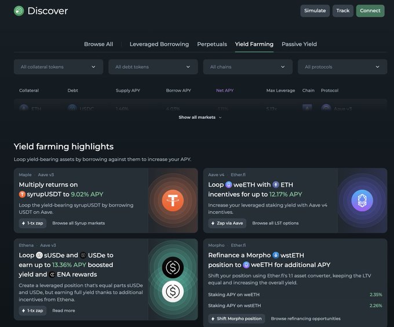Click lightning icon on Shift Morpho position button
The image size is (394, 327).
click(x=213, y=319)
